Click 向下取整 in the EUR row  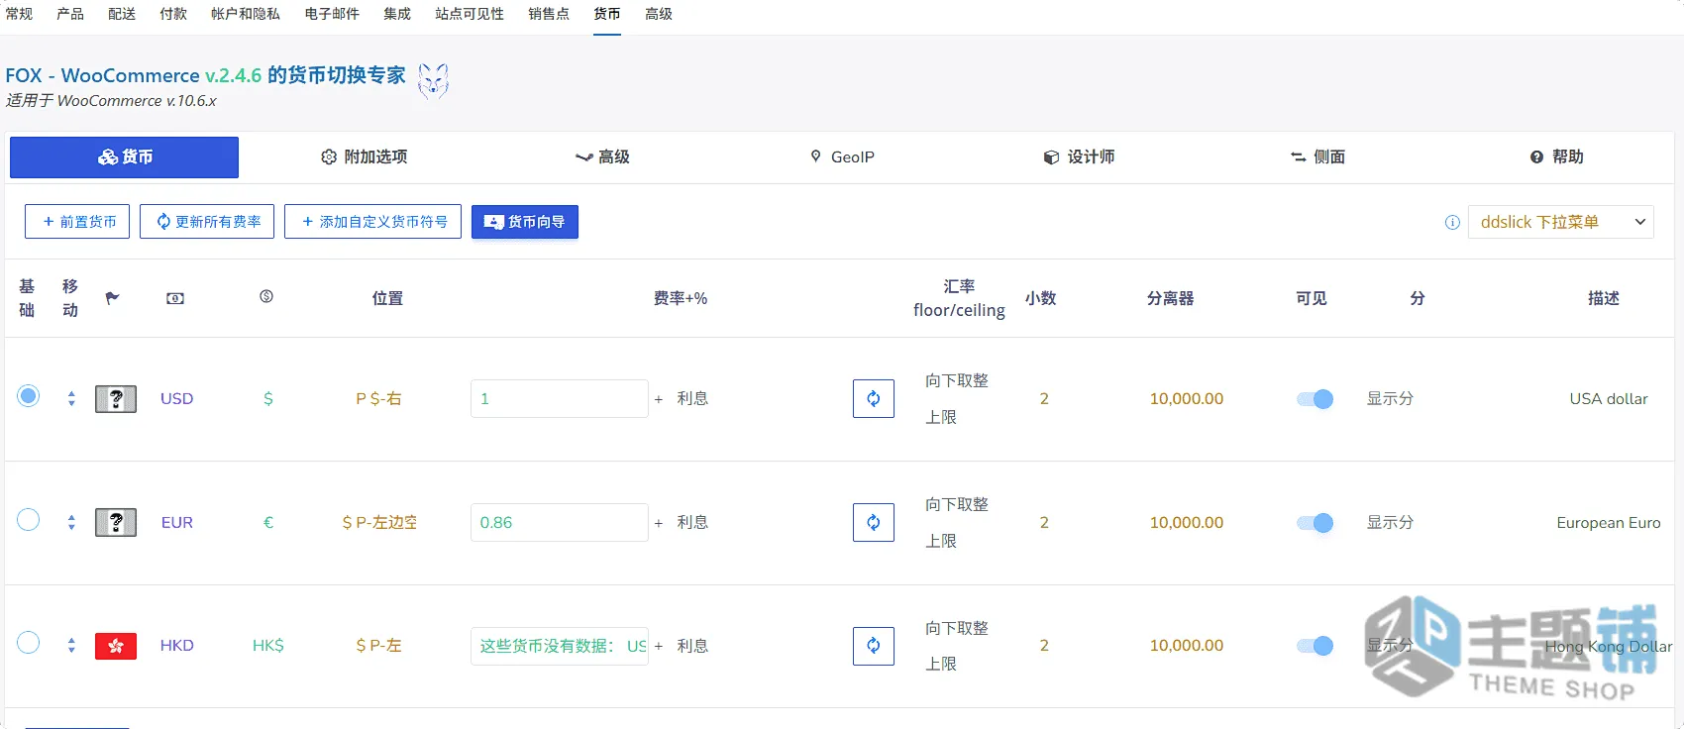pyautogui.click(x=957, y=504)
